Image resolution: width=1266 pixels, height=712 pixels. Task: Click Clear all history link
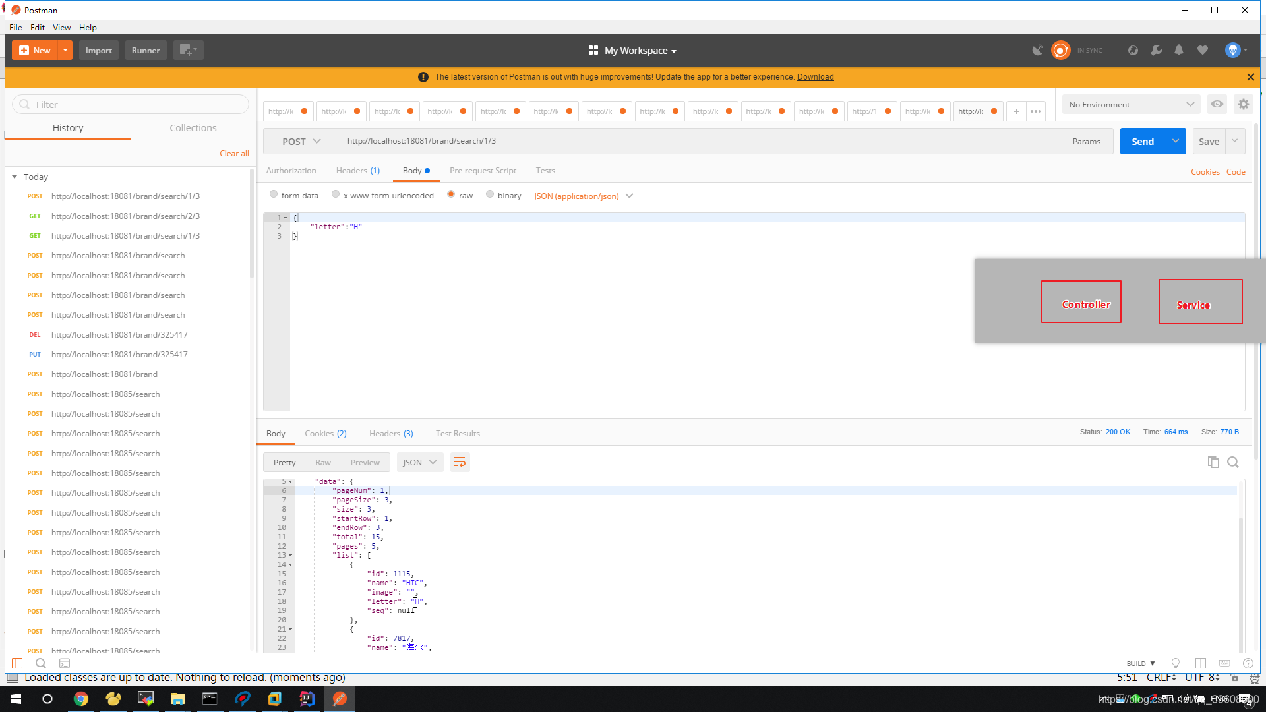pos(234,153)
